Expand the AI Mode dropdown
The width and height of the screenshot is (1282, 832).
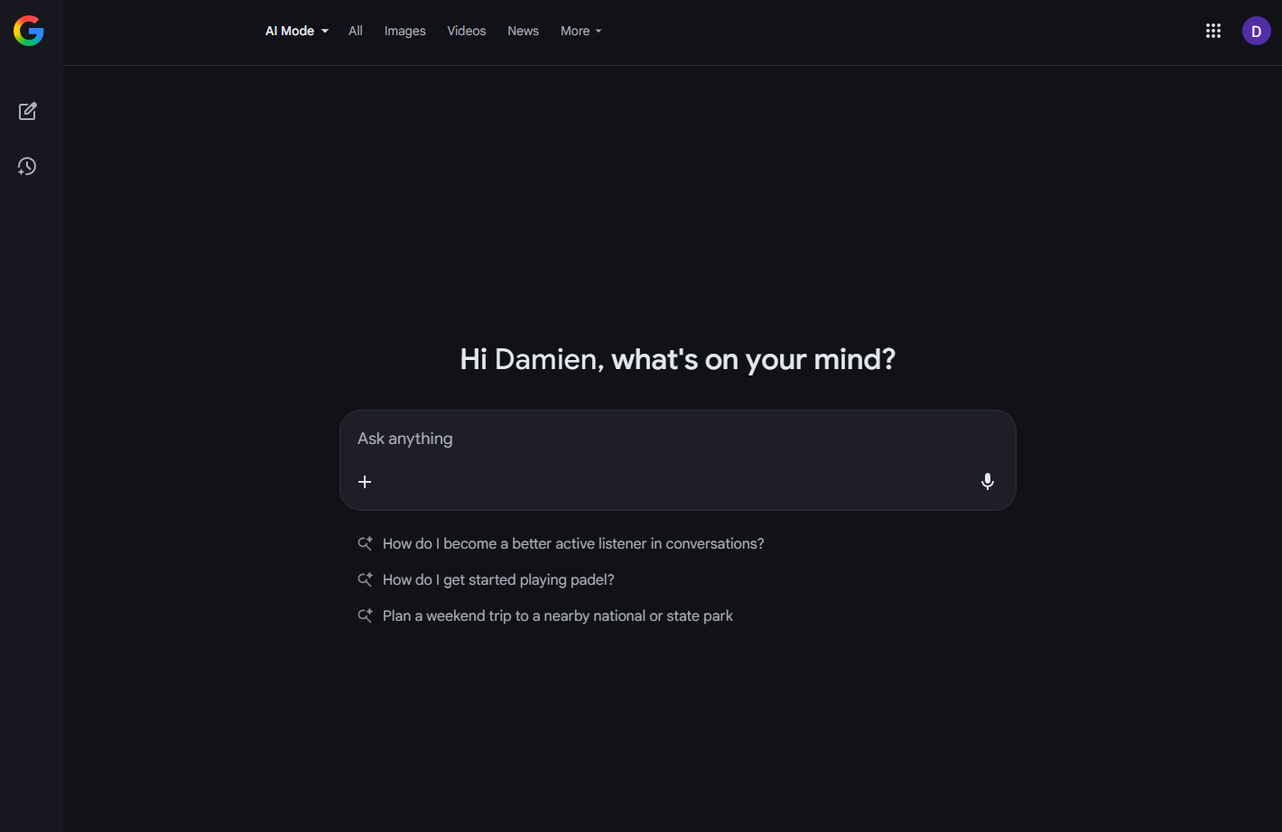tap(296, 30)
